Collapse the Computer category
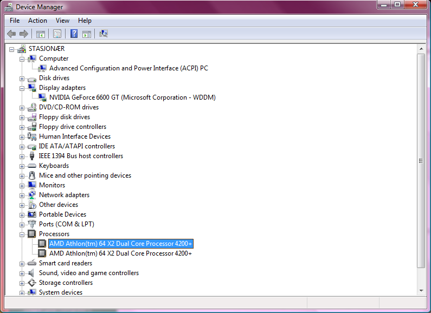431x313 pixels. (22, 59)
